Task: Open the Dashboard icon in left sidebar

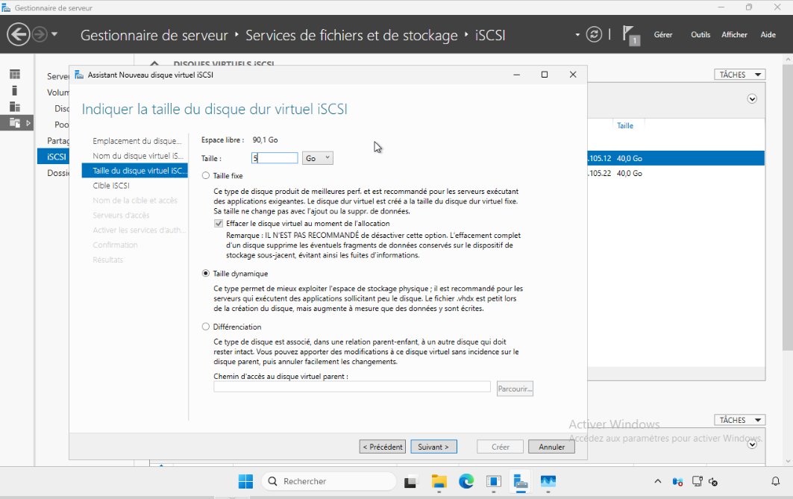Action: click(x=15, y=75)
